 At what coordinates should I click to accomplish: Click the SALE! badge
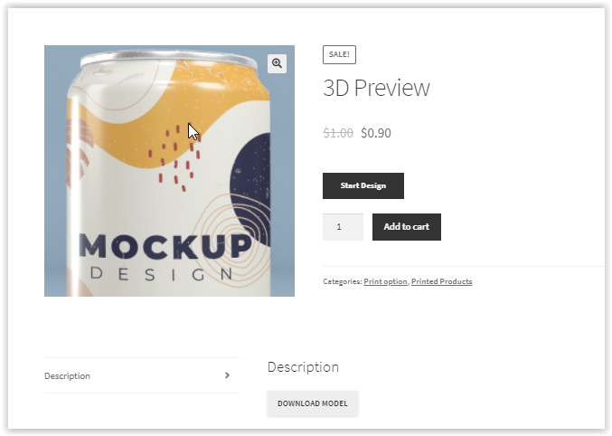(339, 54)
